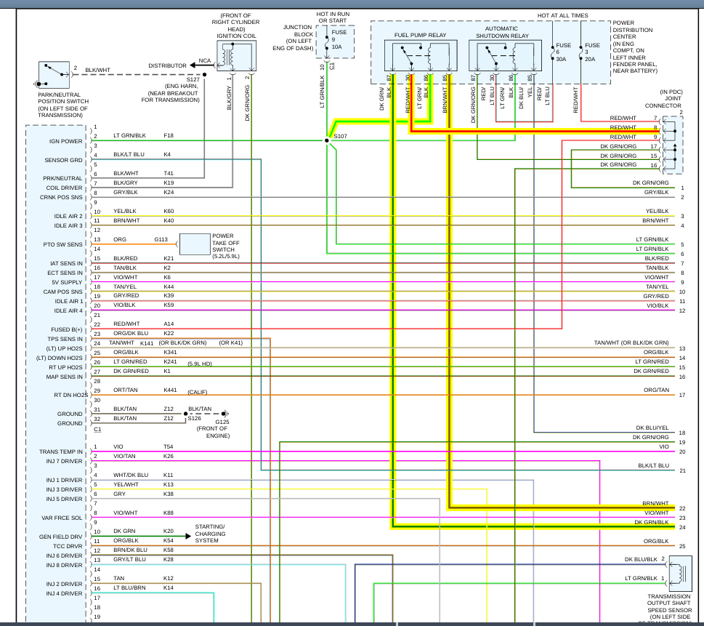Click the (CALIF) note
704x626 pixels.
pyautogui.click(x=197, y=392)
